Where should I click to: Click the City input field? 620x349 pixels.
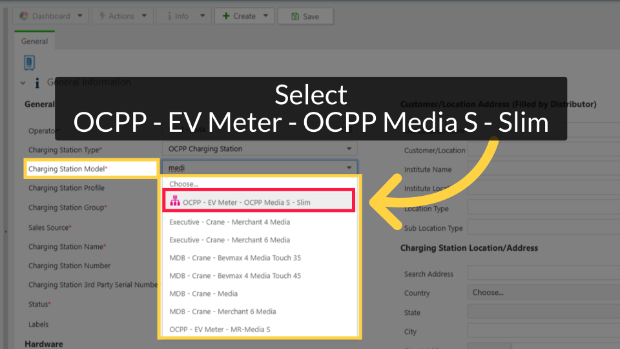(x=544, y=331)
